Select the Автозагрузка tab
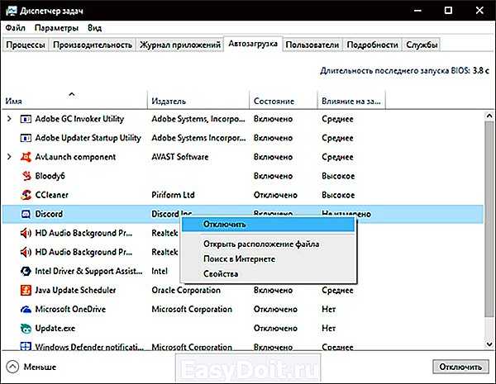 tap(253, 44)
